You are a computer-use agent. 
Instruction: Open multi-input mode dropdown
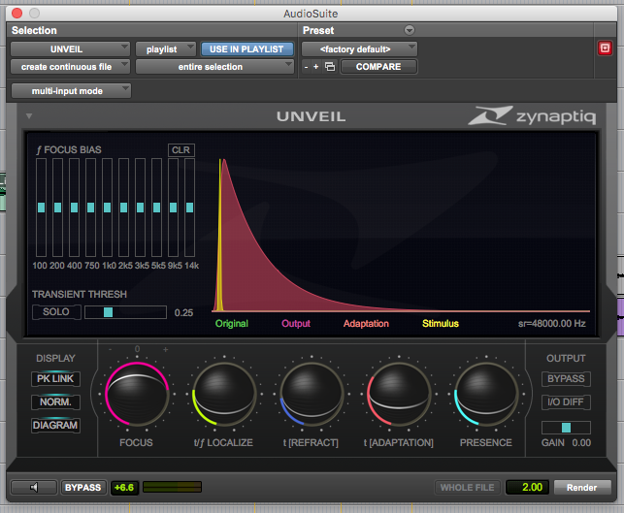coord(71,91)
